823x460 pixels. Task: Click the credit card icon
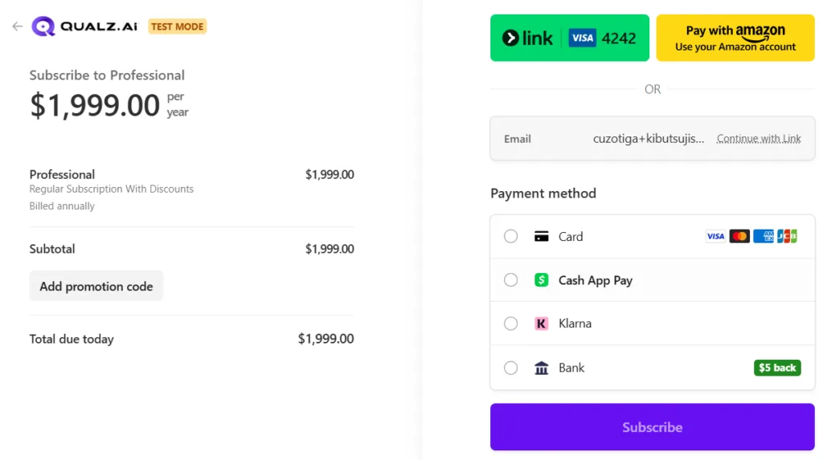(542, 237)
